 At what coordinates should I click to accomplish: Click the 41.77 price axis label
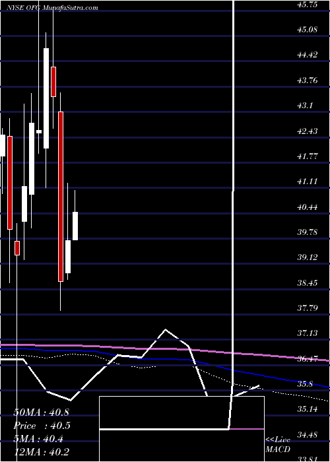pyautogui.click(x=308, y=156)
